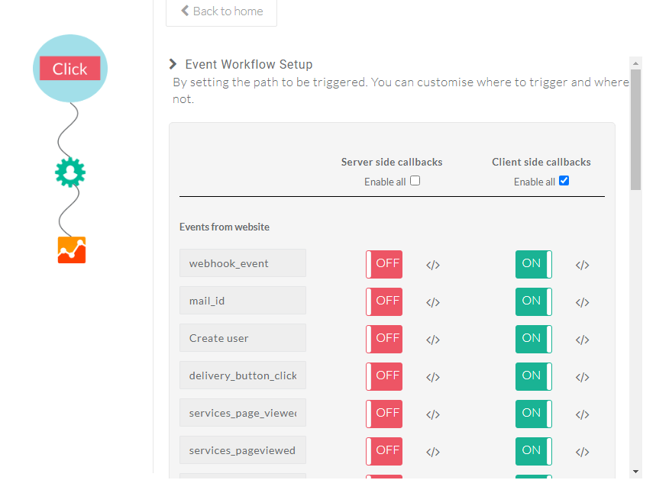Screen dimensions: 656x493
Task: Click the scrollbar up arrow
Action: [x=635, y=63]
